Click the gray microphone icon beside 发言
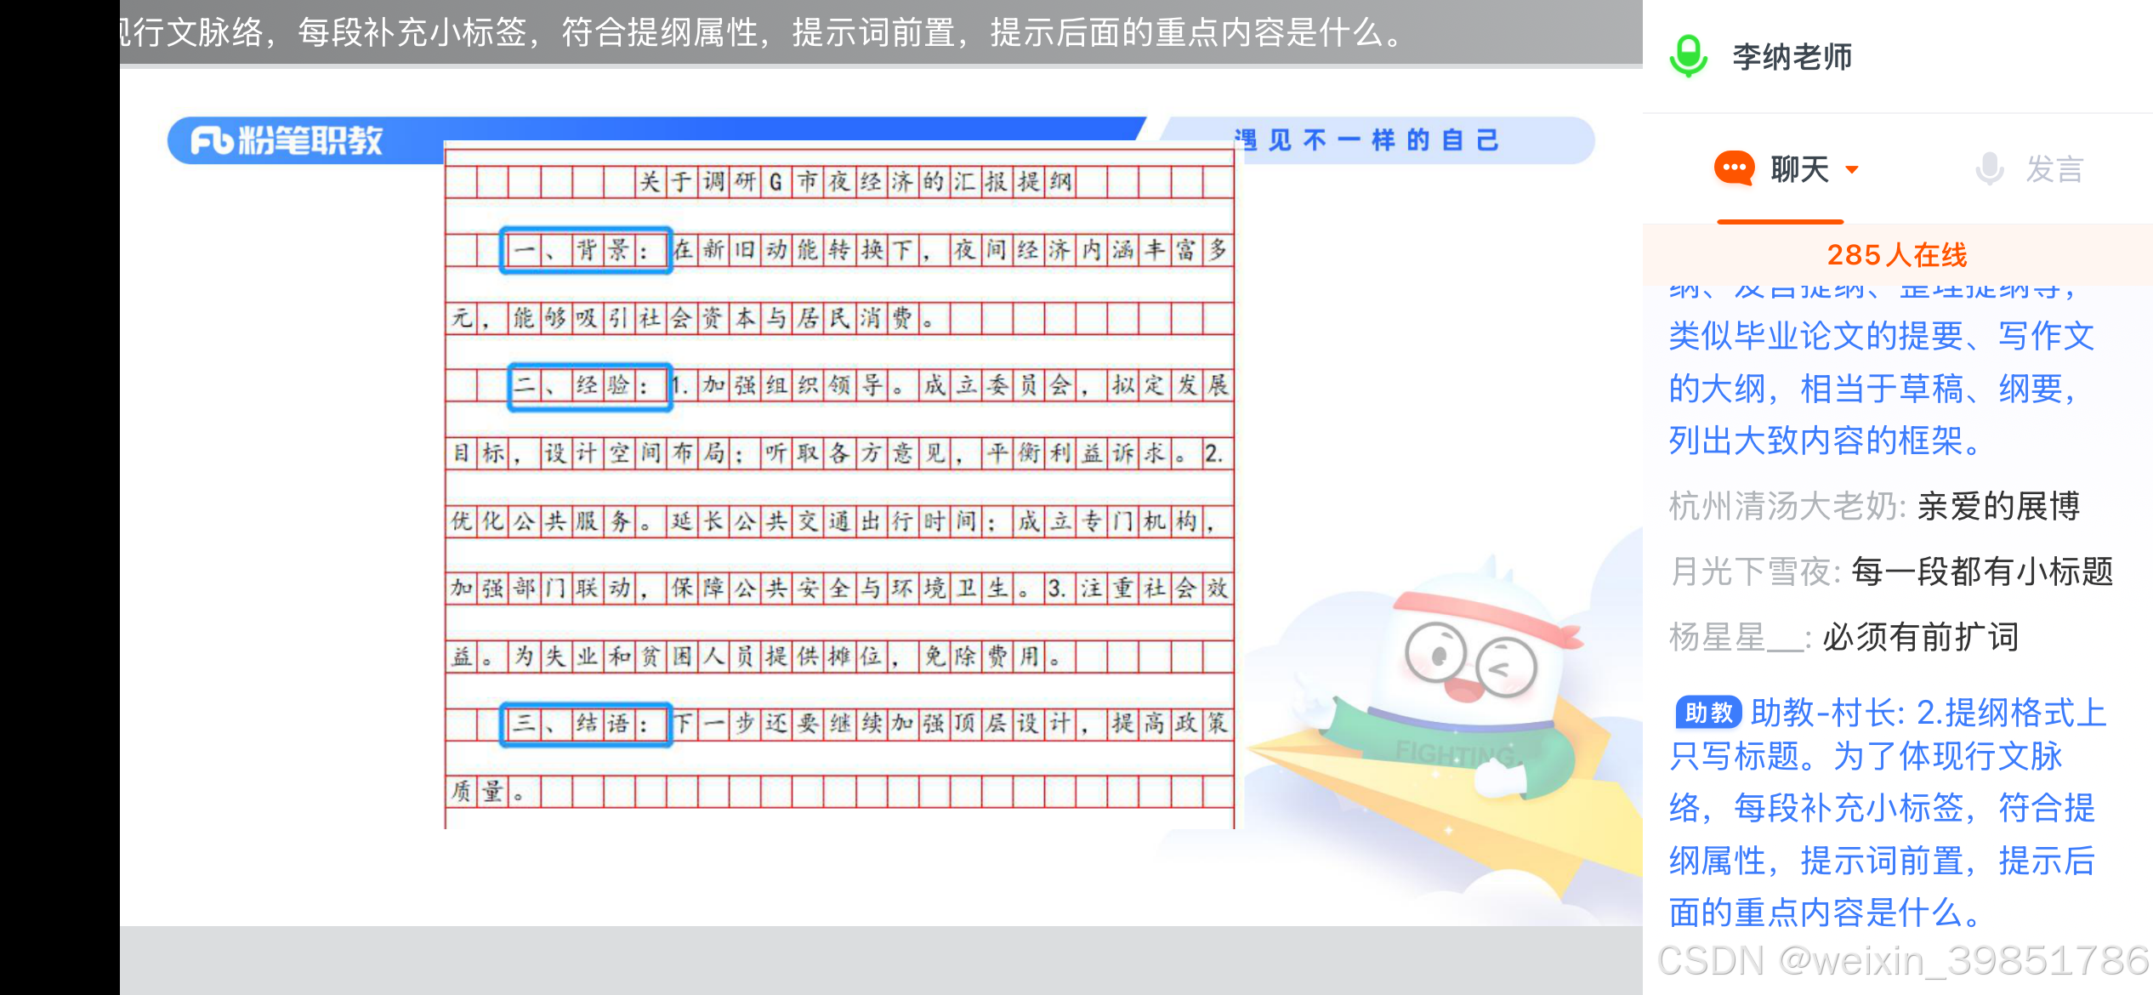The image size is (2153, 995). pos(1990,168)
